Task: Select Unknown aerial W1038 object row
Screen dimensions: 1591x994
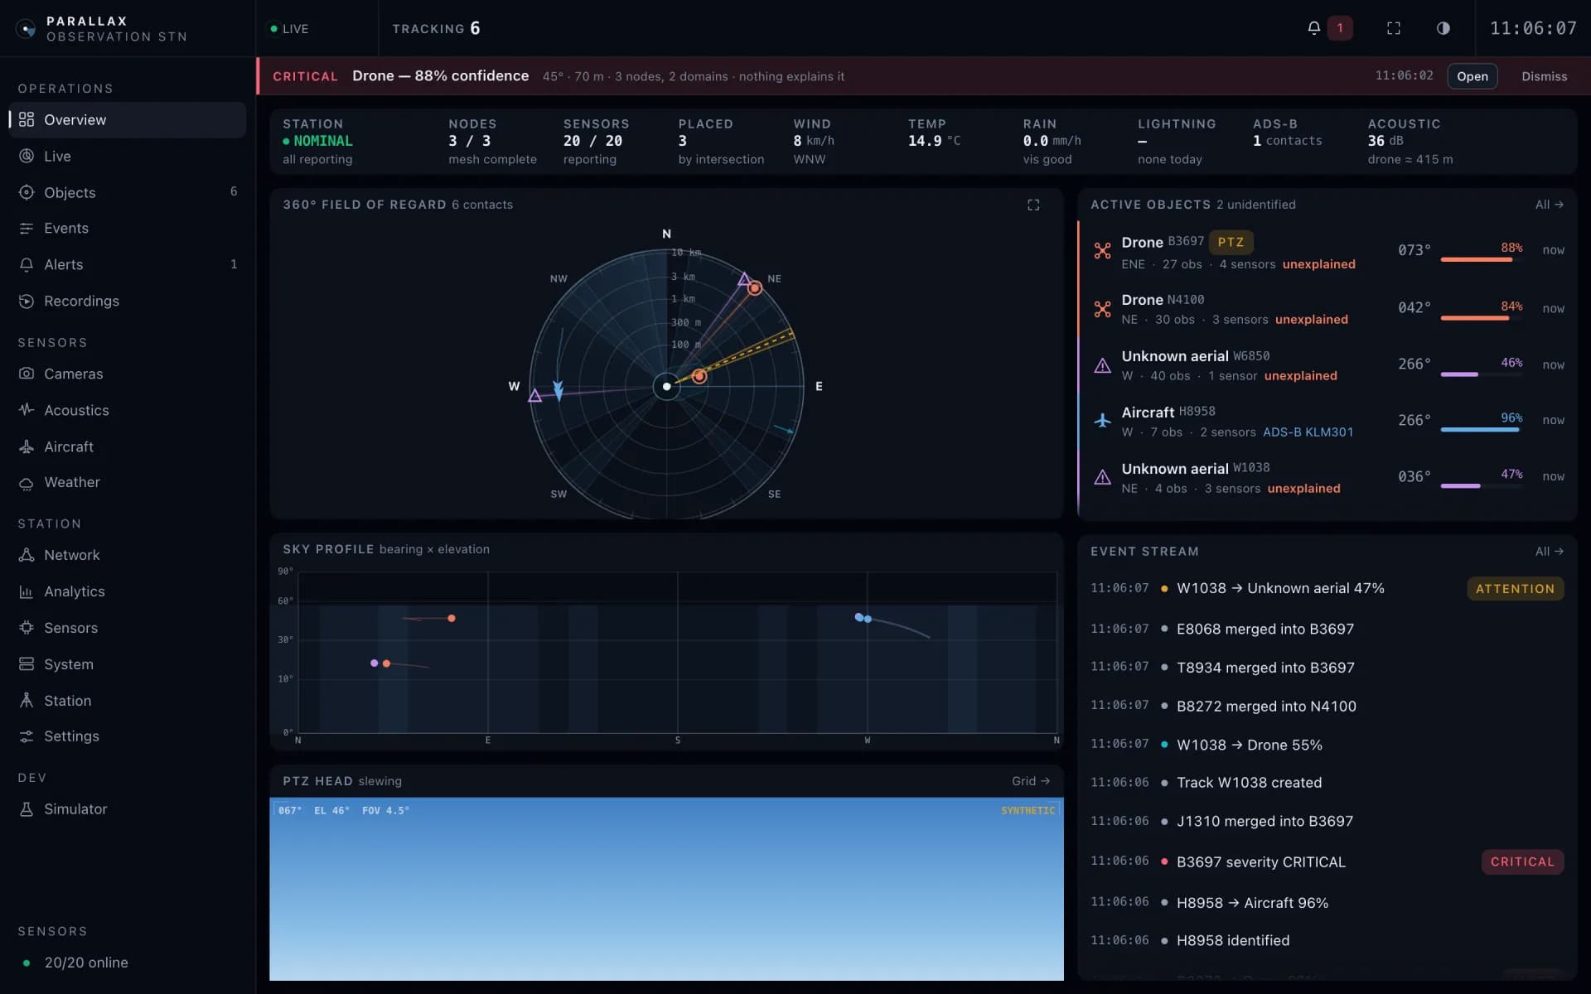Action: [x=1327, y=477]
